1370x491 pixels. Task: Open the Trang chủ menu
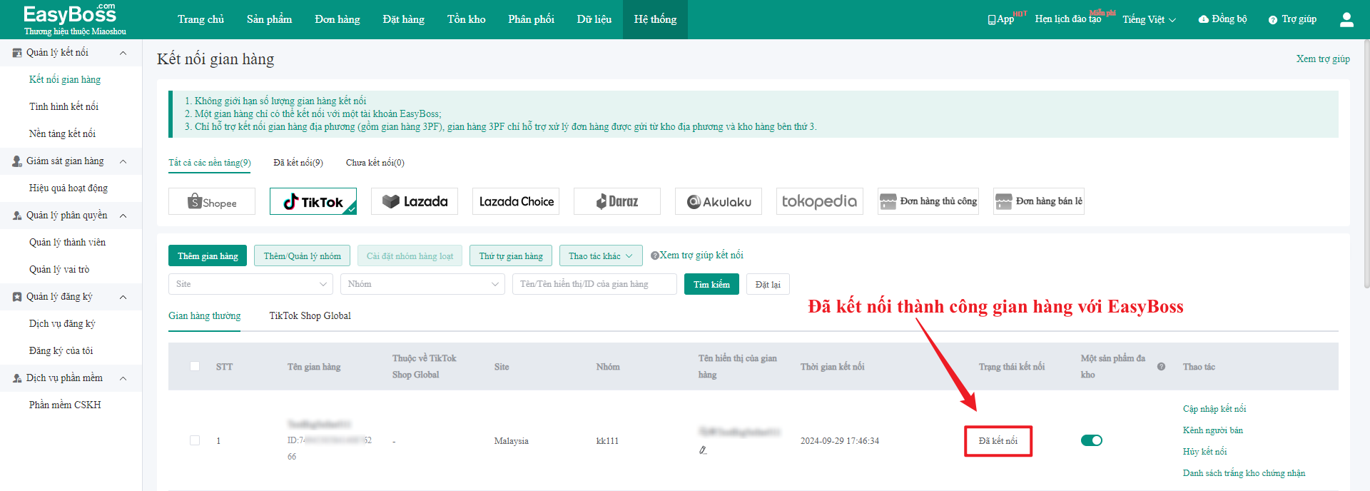pos(201,19)
